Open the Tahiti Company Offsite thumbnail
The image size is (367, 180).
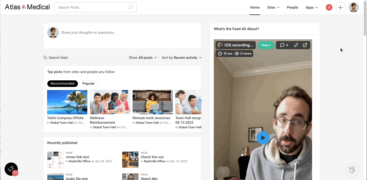67,102
